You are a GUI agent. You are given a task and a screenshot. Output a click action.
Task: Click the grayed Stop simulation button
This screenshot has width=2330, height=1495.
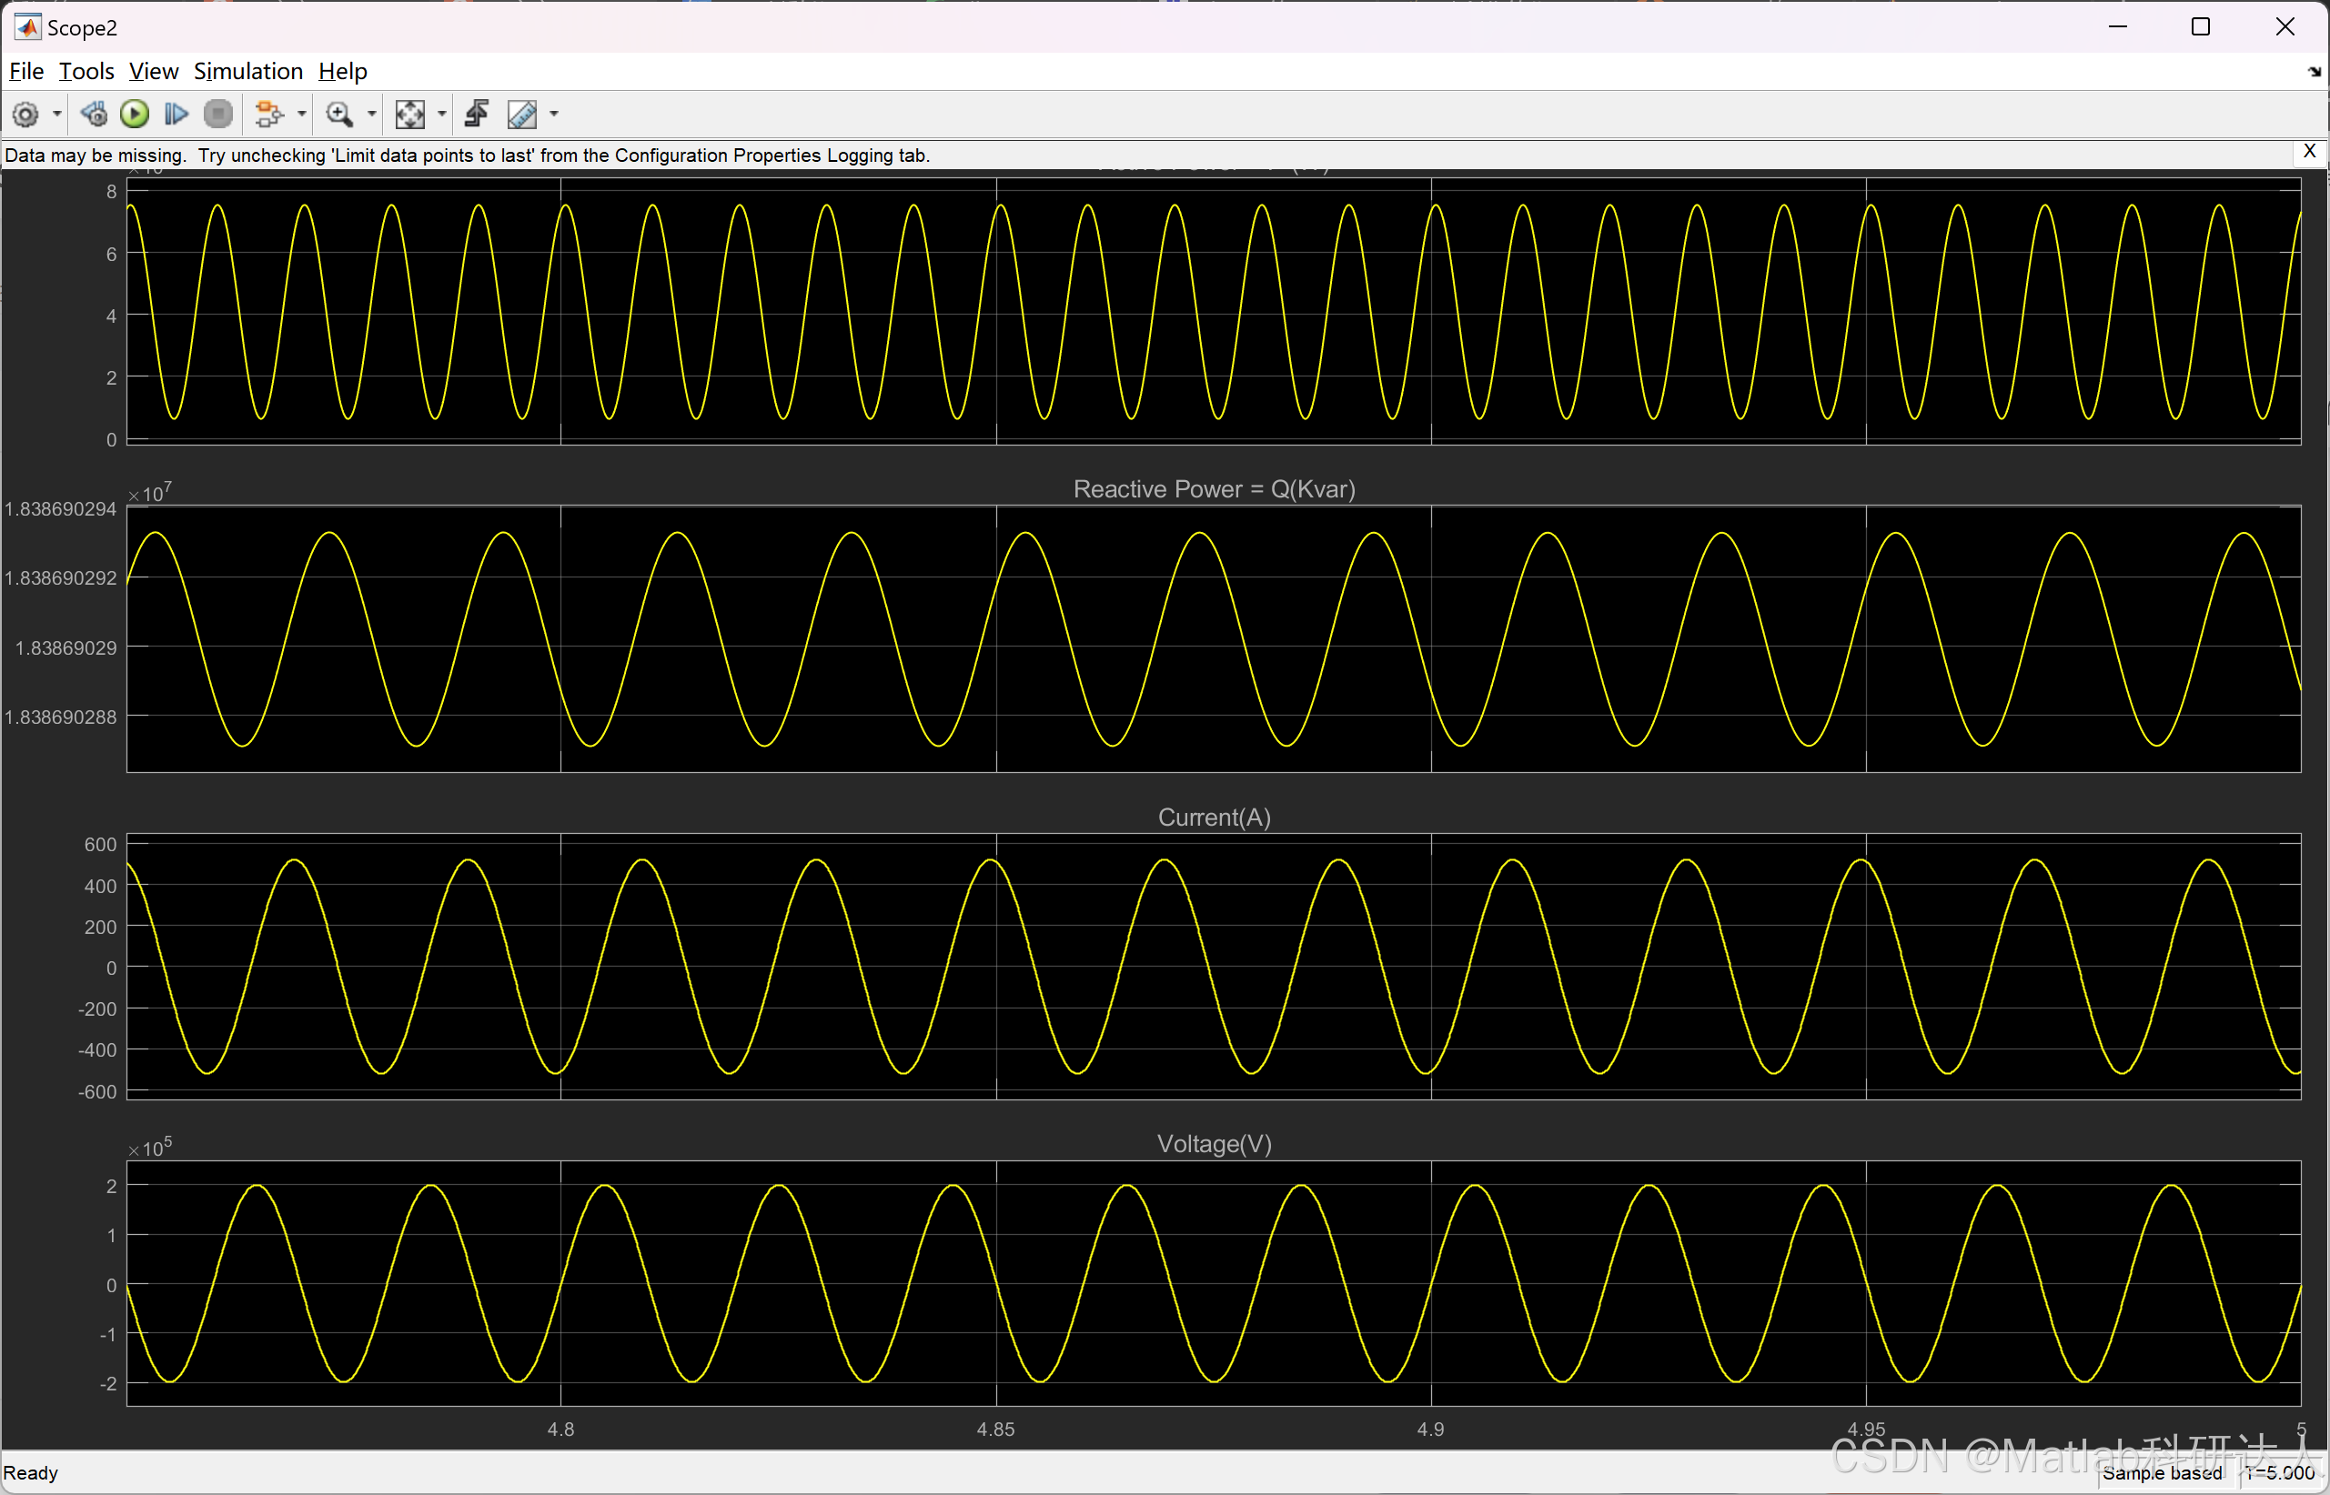tap(218, 115)
